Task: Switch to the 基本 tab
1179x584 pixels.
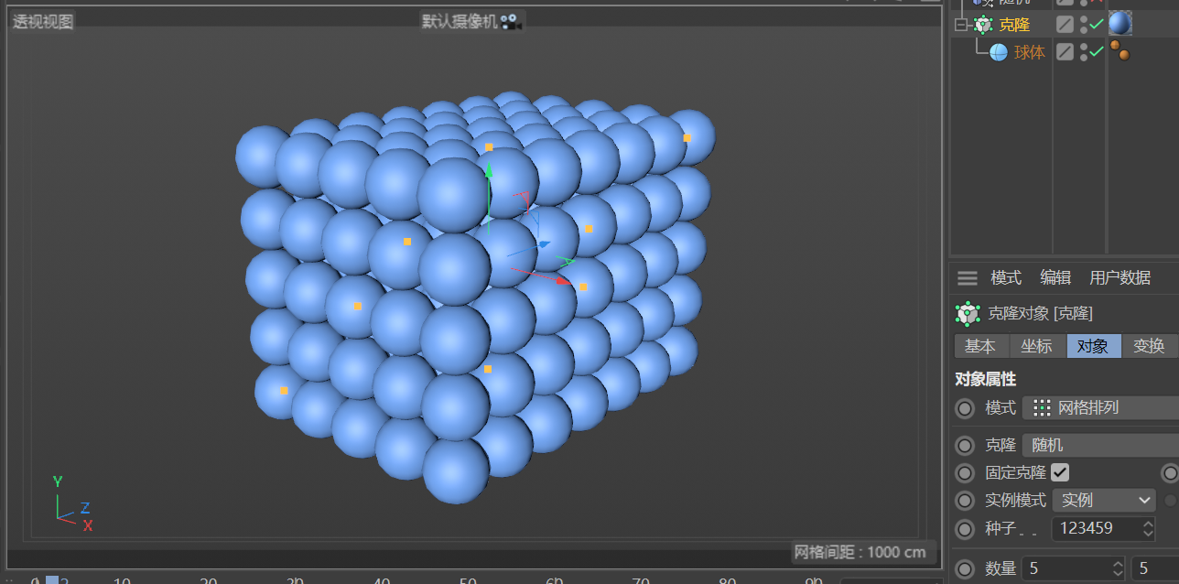Action: 980,346
